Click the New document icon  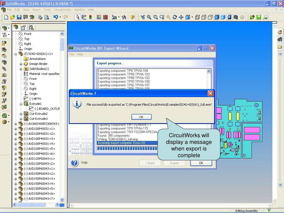click(x=6, y=17)
